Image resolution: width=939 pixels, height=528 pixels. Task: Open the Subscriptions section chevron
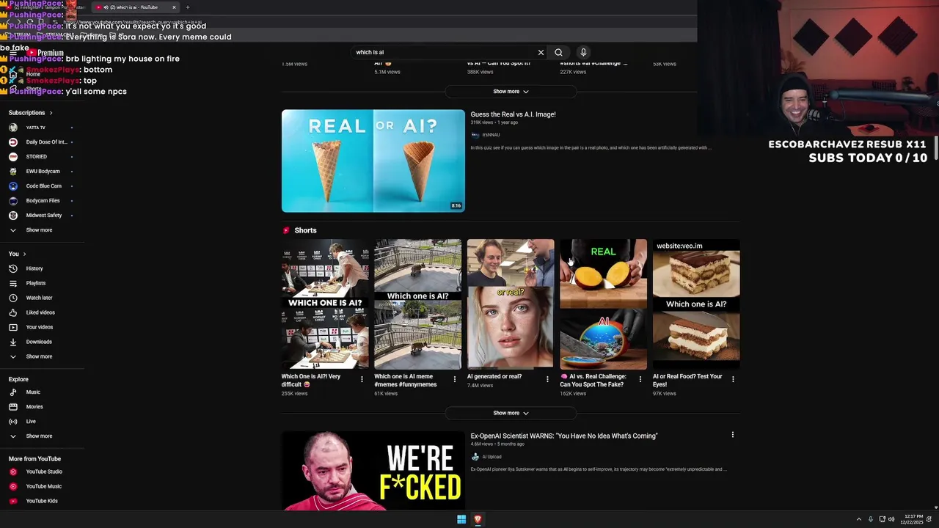point(51,113)
